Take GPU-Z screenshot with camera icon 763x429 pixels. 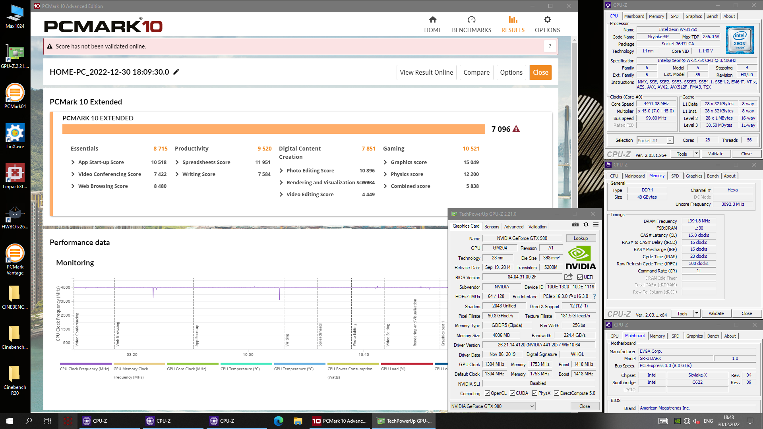[x=575, y=225]
